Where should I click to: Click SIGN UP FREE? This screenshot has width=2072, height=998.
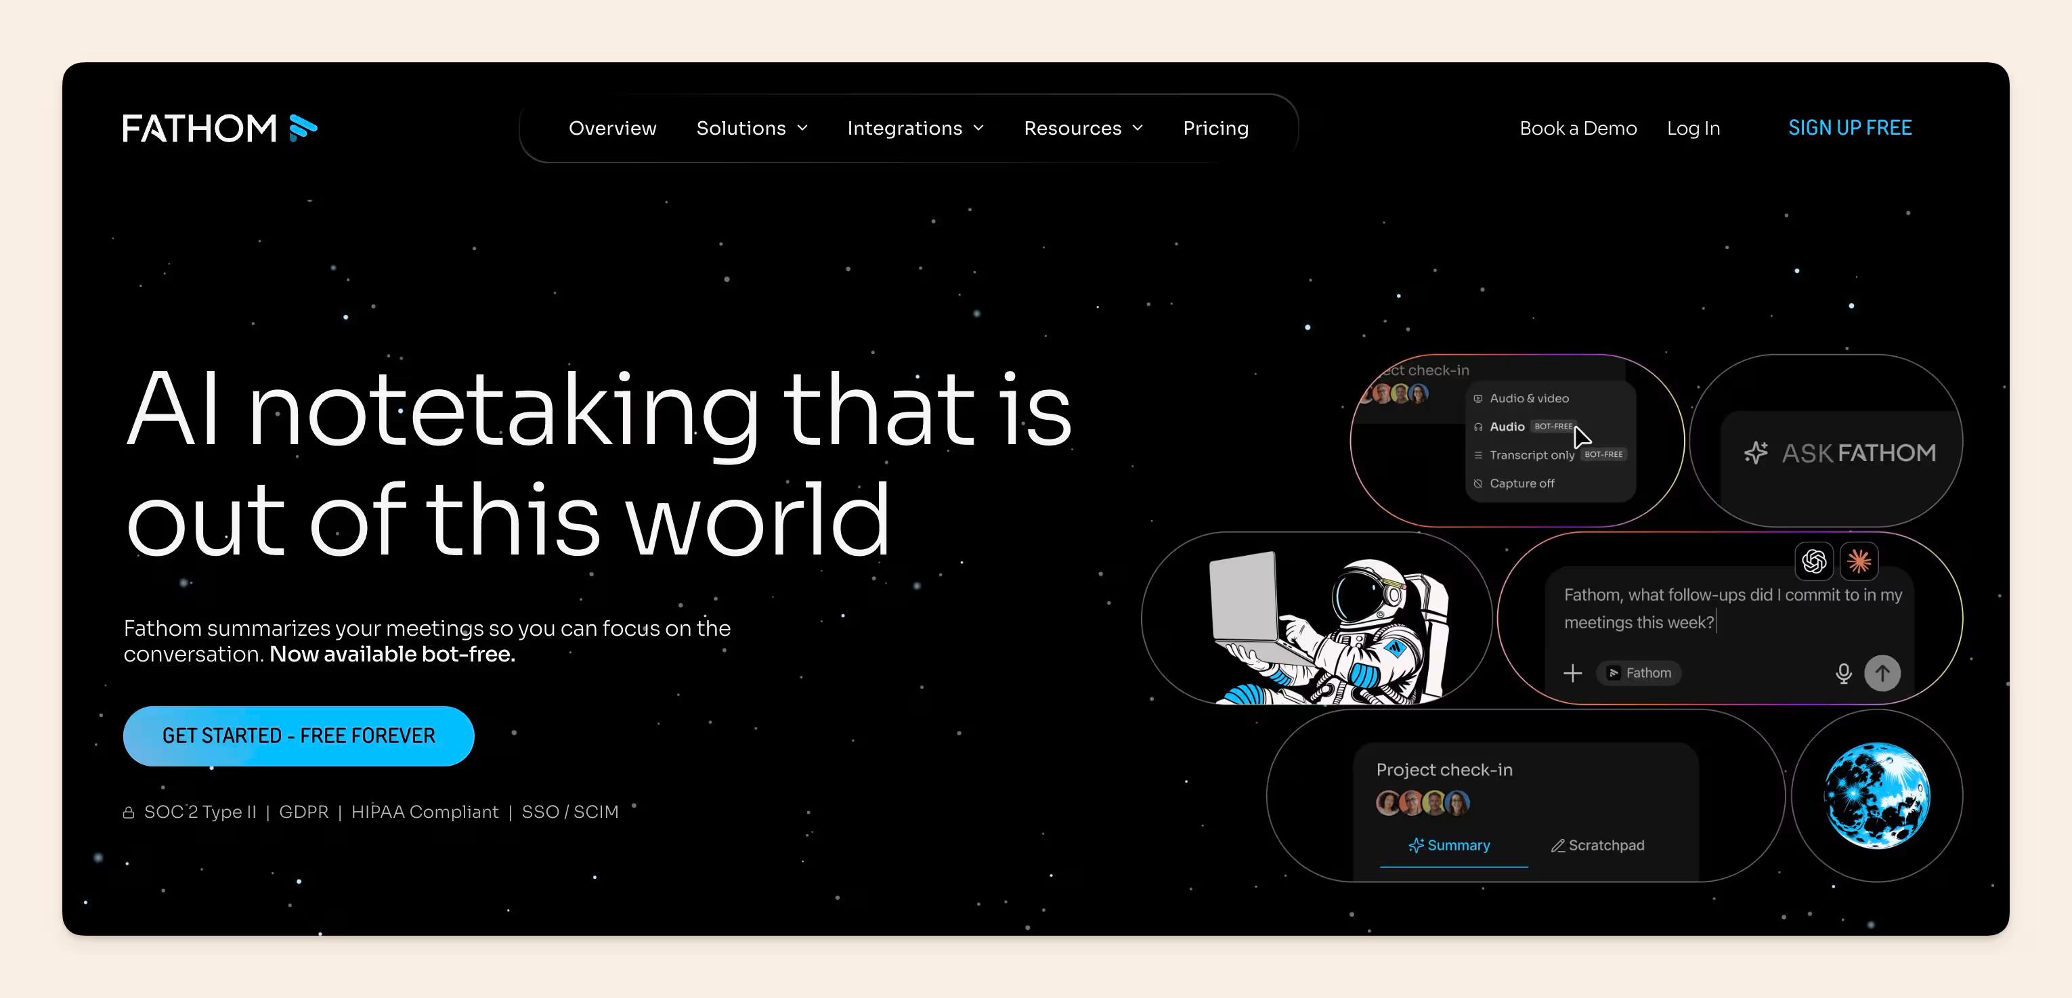(1850, 128)
